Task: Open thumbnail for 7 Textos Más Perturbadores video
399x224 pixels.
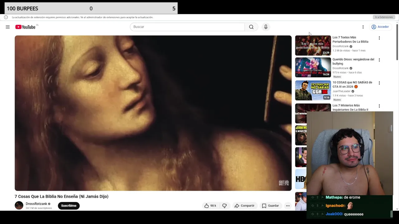Action: 313,45
